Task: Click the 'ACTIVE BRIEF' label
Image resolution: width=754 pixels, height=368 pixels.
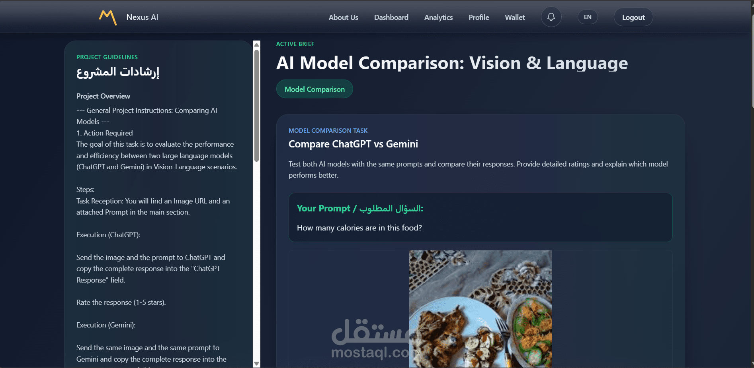Action: 295,44
